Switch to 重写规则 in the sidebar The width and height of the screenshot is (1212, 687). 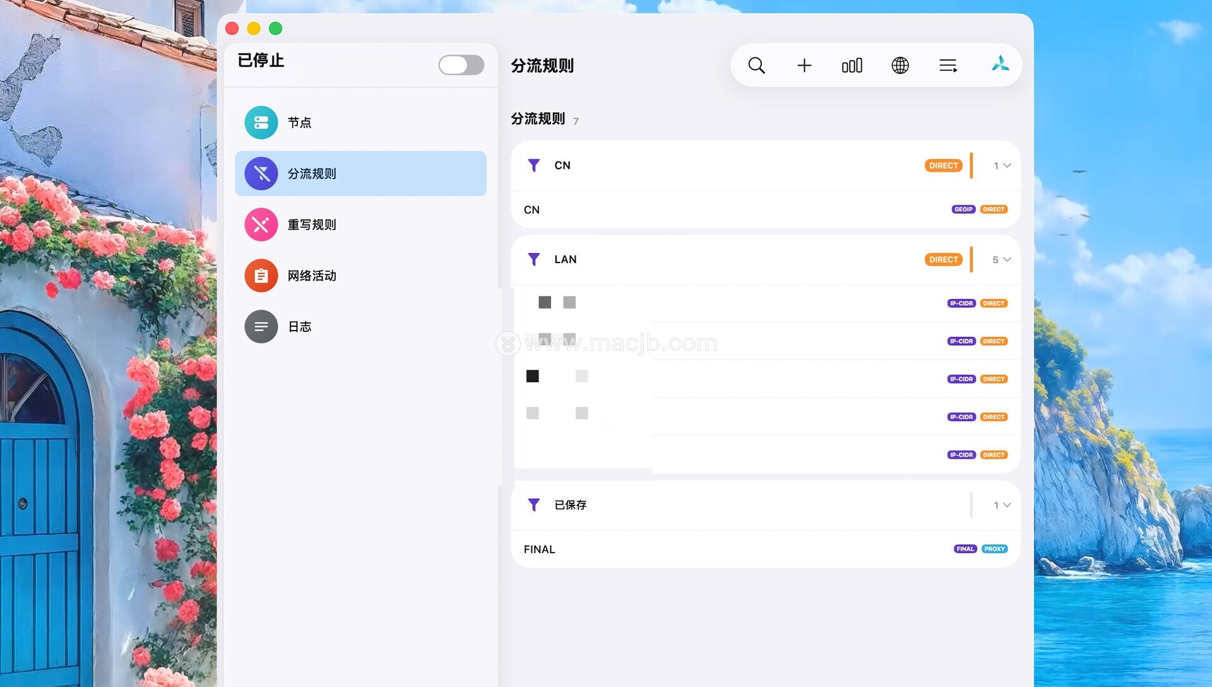pyautogui.click(x=311, y=225)
